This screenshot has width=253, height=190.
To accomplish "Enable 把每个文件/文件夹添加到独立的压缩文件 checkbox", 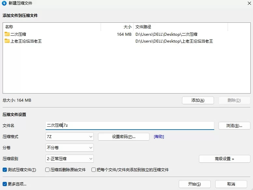I will pos(93,170).
